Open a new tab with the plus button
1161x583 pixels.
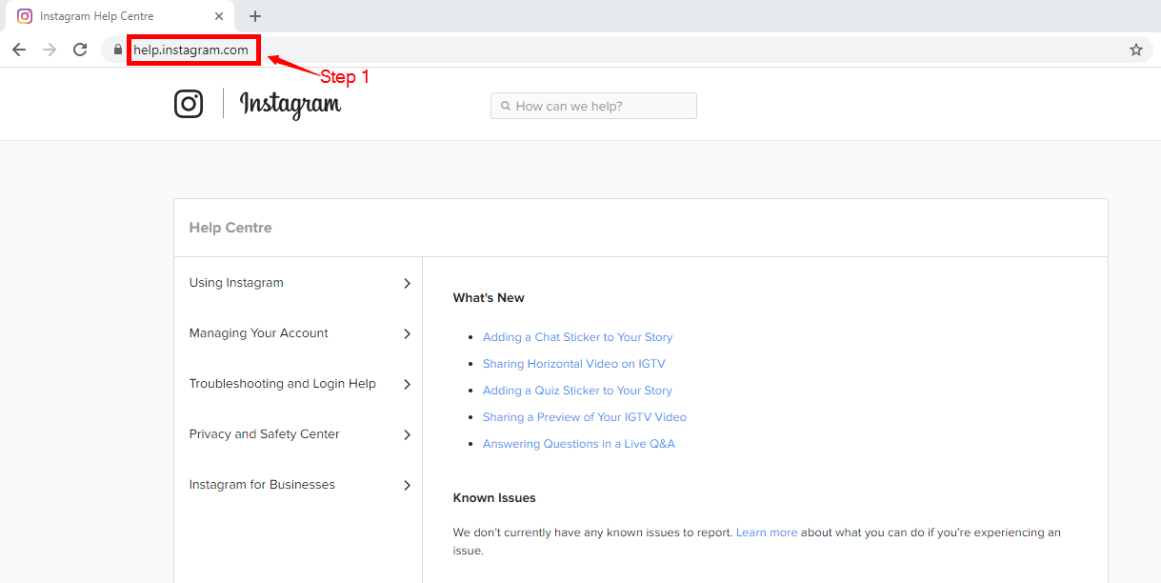point(255,16)
